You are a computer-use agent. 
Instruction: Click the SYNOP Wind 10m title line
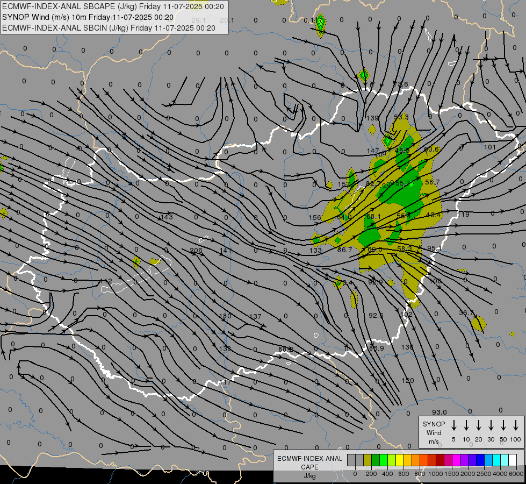click(88, 17)
